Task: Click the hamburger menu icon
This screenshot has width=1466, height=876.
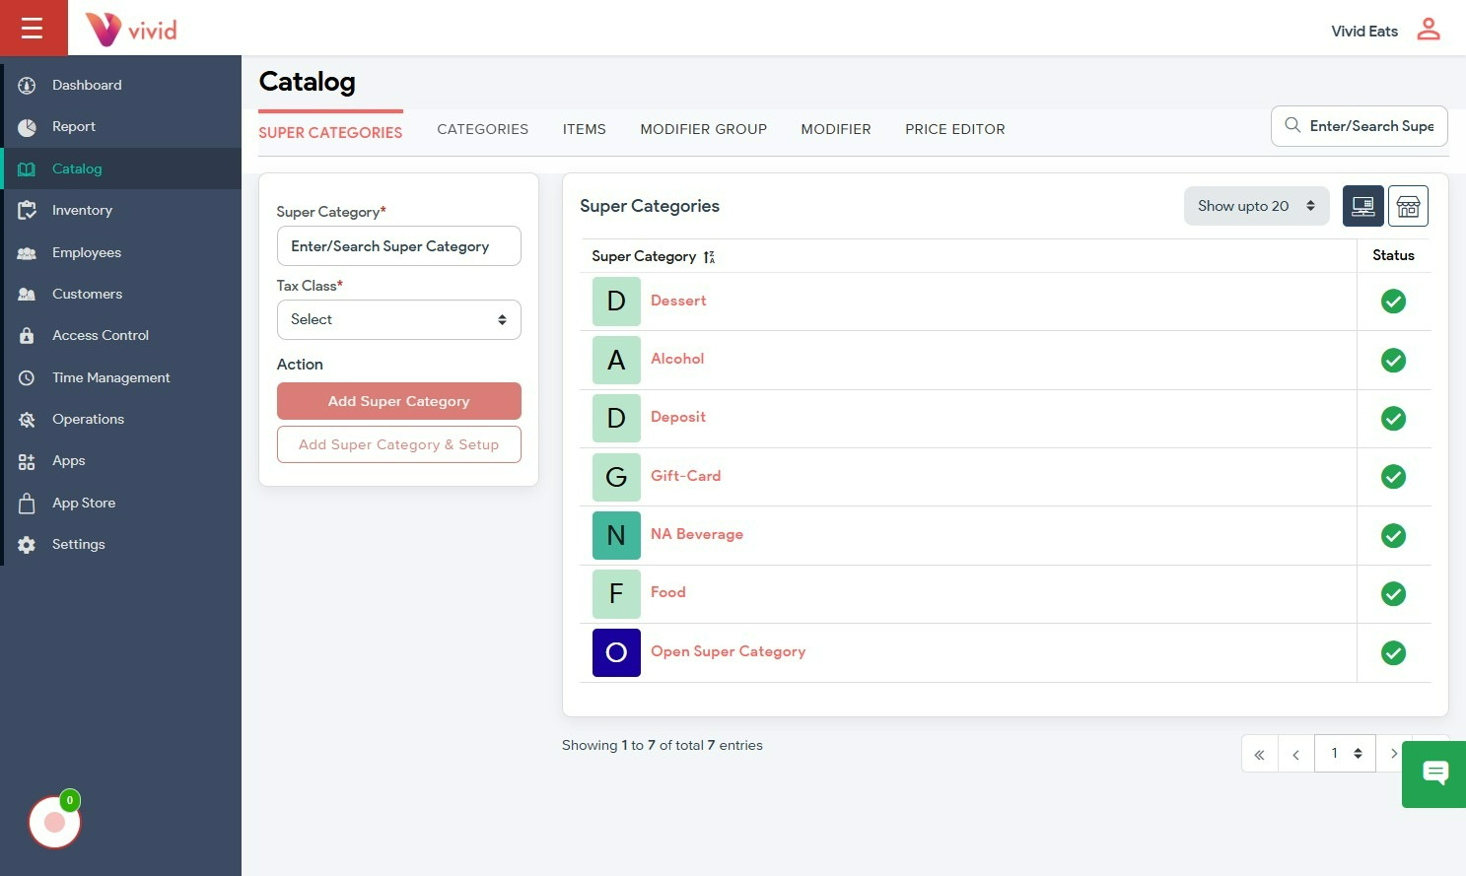Action: point(33,28)
